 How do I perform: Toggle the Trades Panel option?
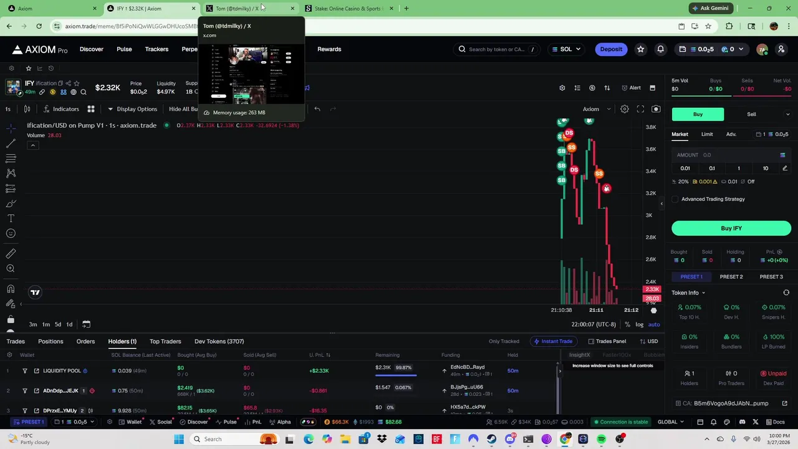coord(607,341)
